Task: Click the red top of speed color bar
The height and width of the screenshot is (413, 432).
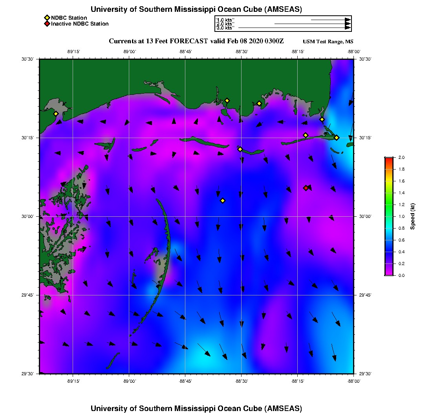Action: tap(388, 159)
